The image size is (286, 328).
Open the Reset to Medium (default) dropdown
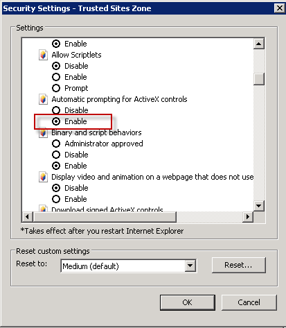pos(190,266)
